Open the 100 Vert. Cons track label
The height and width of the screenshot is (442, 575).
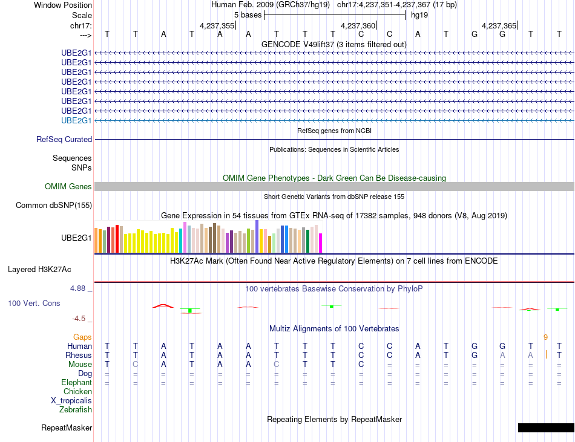pyautogui.click(x=34, y=303)
